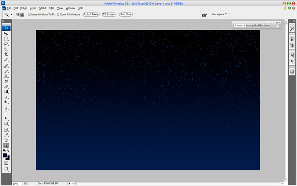Select the Brush tool
This screenshot has height=186, width=297.
pyautogui.click(x=6, y=71)
